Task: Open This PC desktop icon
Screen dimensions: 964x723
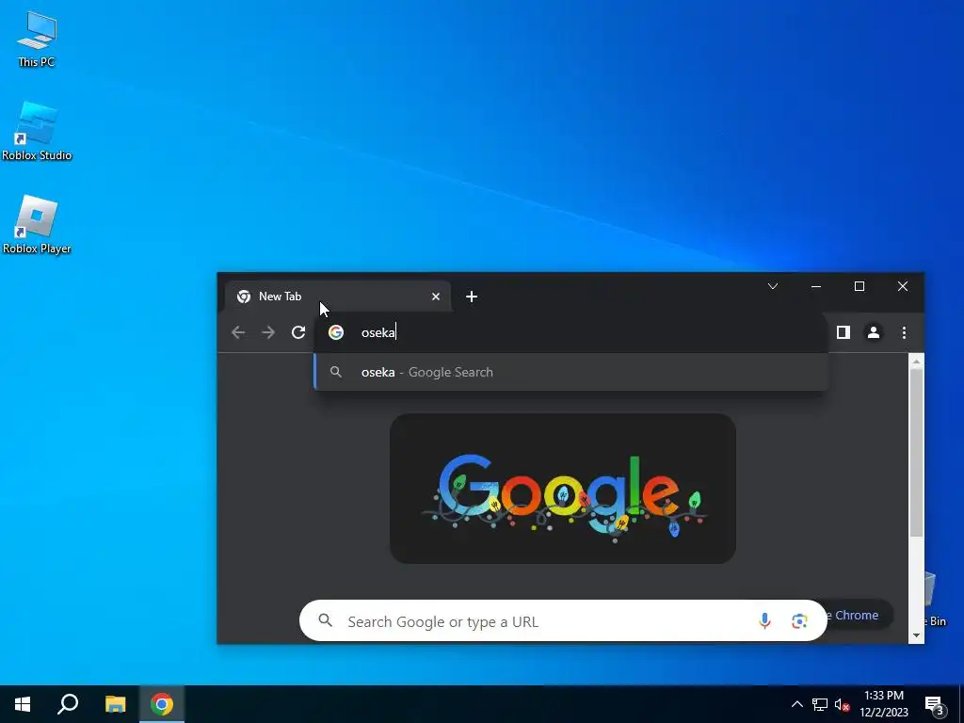Action: pos(37,40)
